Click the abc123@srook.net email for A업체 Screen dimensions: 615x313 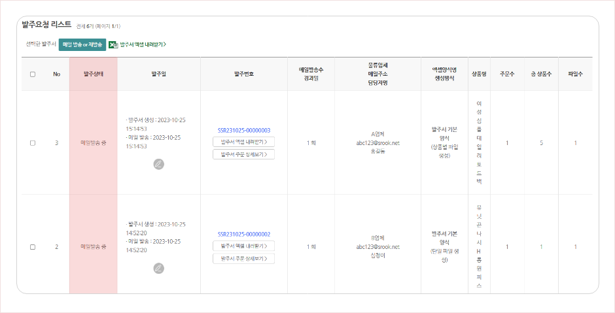point(378,143)
